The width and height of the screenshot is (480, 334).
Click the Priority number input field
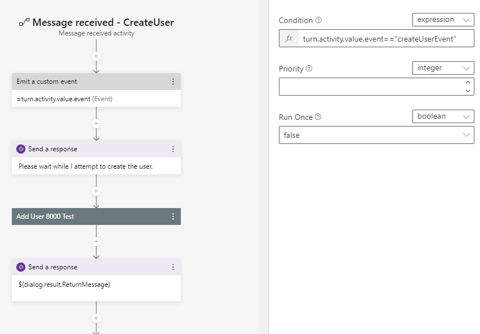tap(376, 87)
